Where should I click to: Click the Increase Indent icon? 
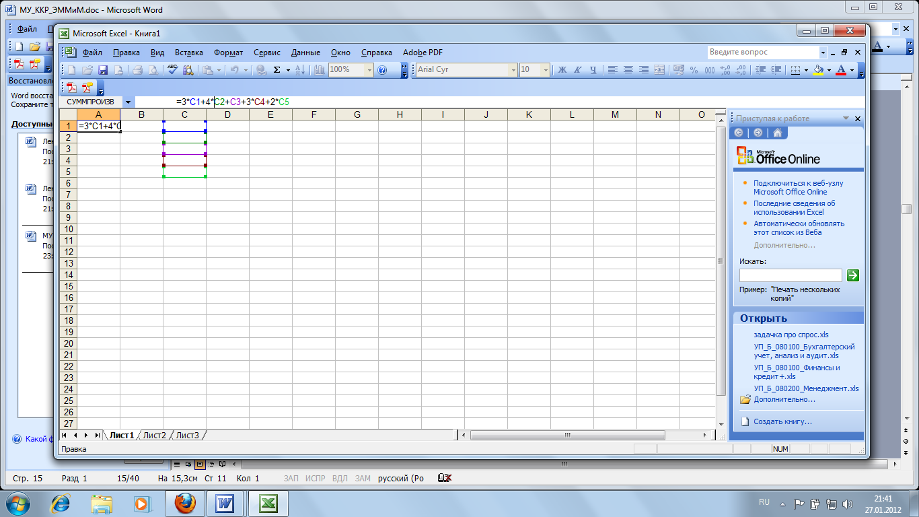(776, 69)
